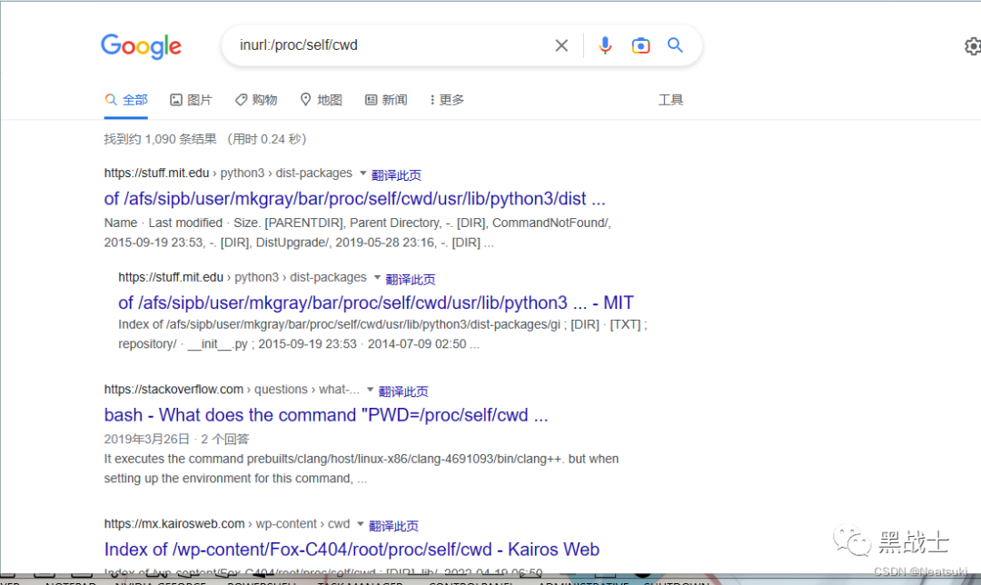The image size is (981, 585).
Task: Expand arrow next to indented stuff.mit.edu URL
Action: (377, 277)
